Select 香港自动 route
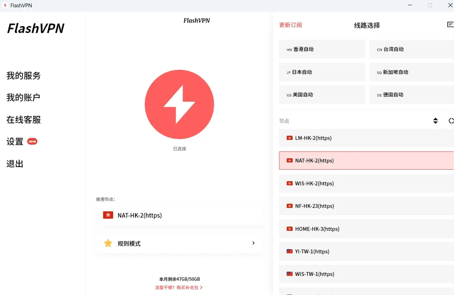The height and width of the screenshot is (295, 454). click(322, 49)
